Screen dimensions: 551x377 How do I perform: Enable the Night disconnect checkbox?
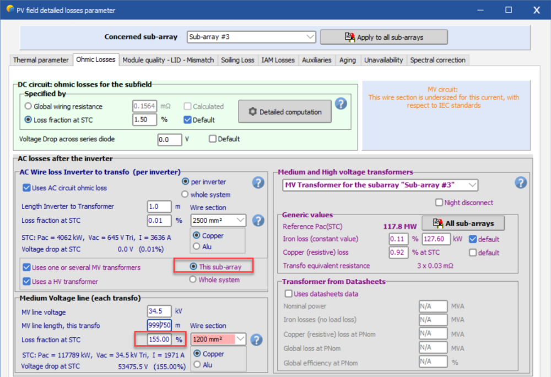(439, 203)
